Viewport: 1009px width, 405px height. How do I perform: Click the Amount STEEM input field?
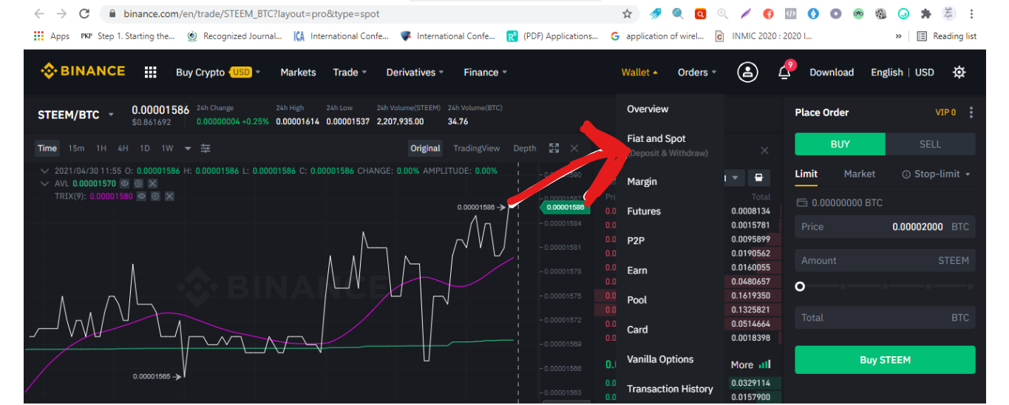[885, 260]
